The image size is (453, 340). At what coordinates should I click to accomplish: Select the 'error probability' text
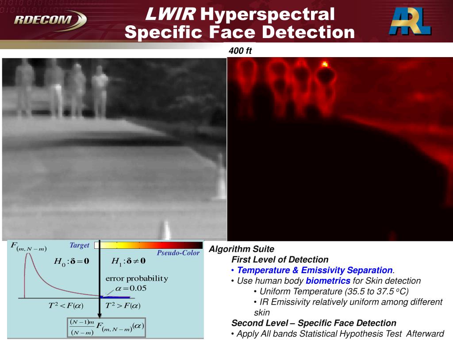pyautogui.click(x=137, y=278)
